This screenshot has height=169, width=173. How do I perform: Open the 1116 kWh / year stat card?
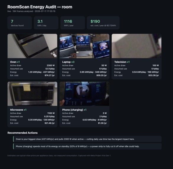[73, 23]
